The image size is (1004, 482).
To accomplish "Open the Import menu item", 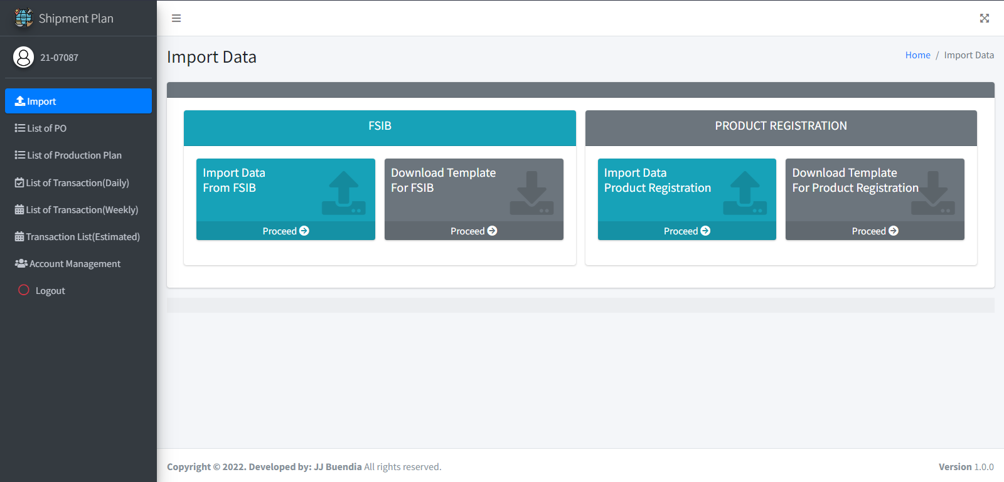I will point(78,101).
